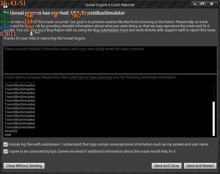Close the Crash Reporter window with X
This screenshot has height=174, width=220.
coord(211,4)
